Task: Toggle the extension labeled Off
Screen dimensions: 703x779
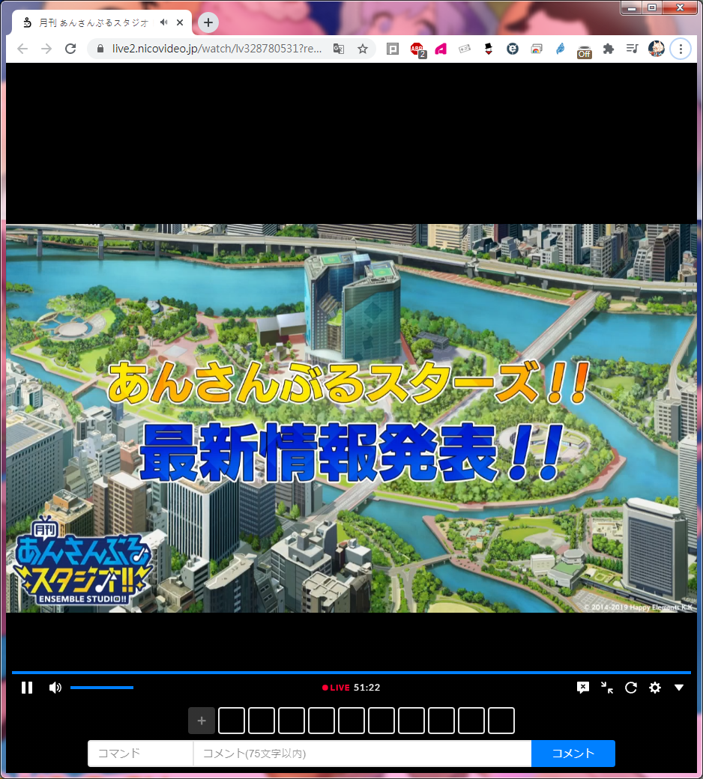Action: 584,50
